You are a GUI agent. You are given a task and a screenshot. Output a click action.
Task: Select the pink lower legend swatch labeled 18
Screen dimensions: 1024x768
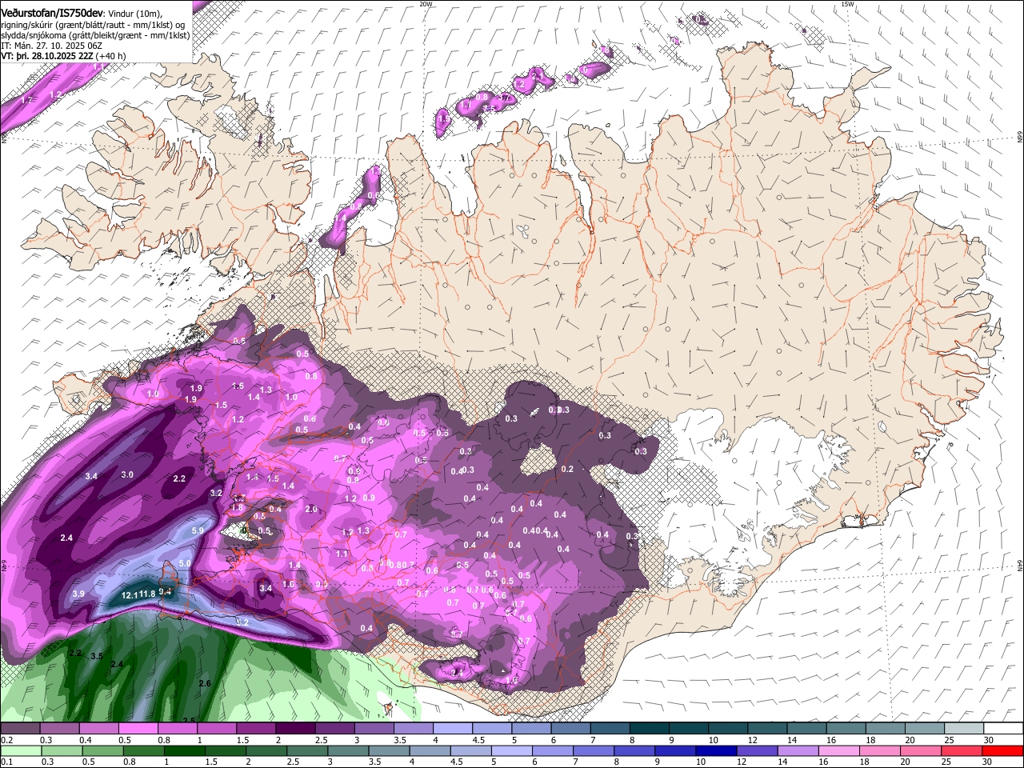click(880, 750)
